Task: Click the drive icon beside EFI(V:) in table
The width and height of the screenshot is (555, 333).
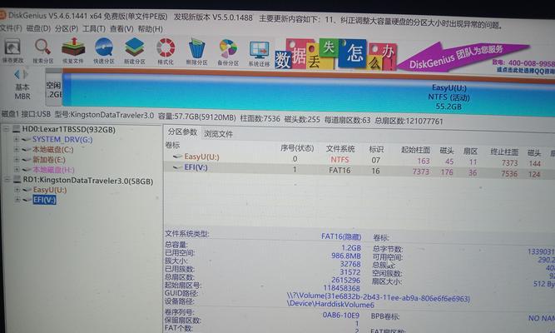Action: (177, 167)
